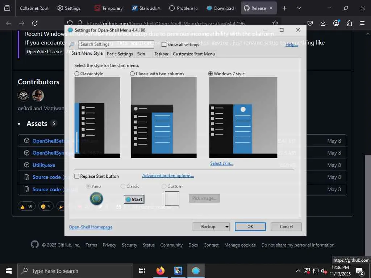The width and height of the screenshot is (371, 278).
Task: Open the first contributor avatar on GitHub page
Action: [x=24, y=96]
